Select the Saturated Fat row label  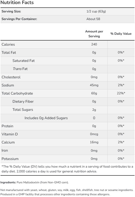click(x=24, y=61)
